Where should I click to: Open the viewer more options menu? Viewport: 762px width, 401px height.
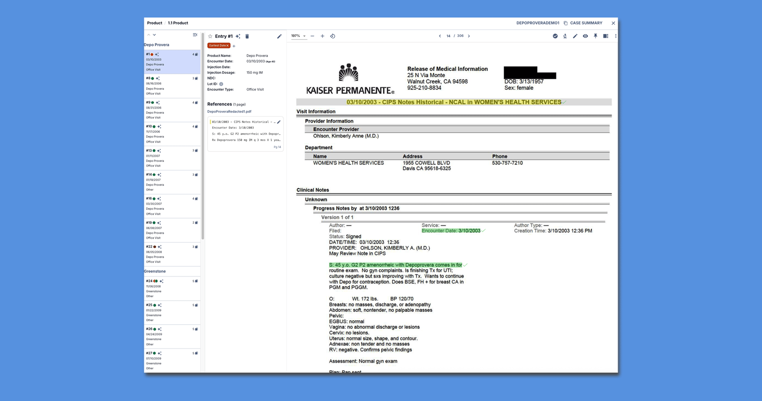[x=616, y=36]
